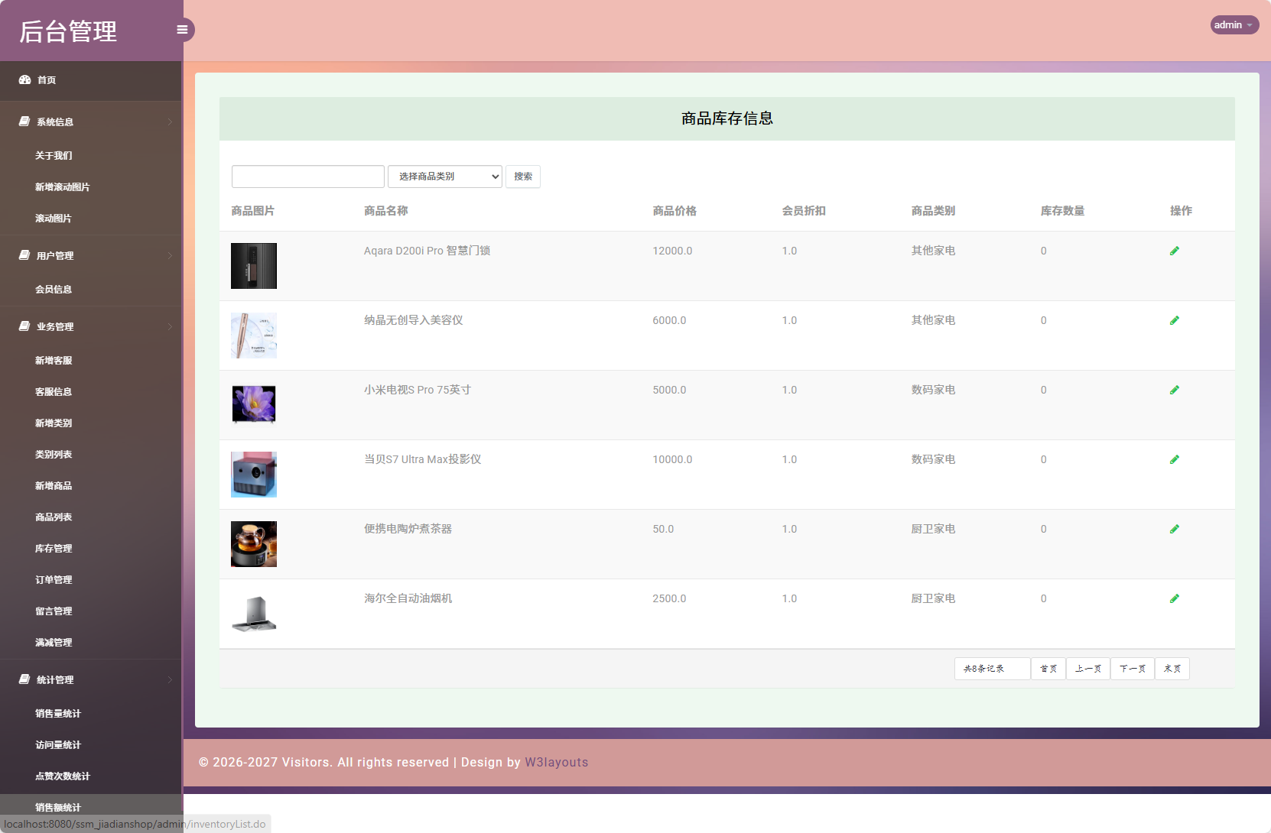This screenshot has height=833, width=1271.
Task: Click the product name search field
Action: point(308,177)
